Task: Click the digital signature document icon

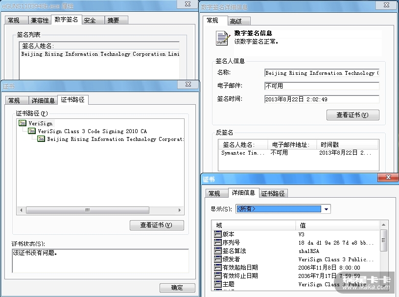Action: (223, 38)
